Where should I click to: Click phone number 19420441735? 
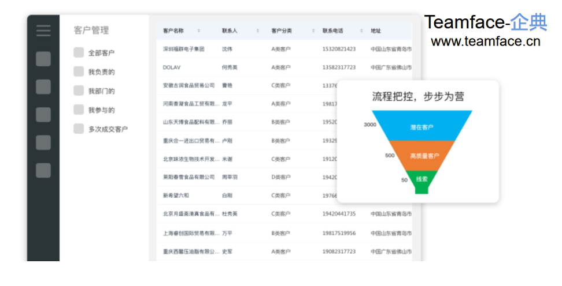point(339,214)
